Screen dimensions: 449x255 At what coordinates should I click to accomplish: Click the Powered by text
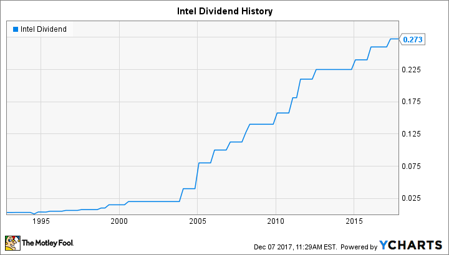point(362,245)
